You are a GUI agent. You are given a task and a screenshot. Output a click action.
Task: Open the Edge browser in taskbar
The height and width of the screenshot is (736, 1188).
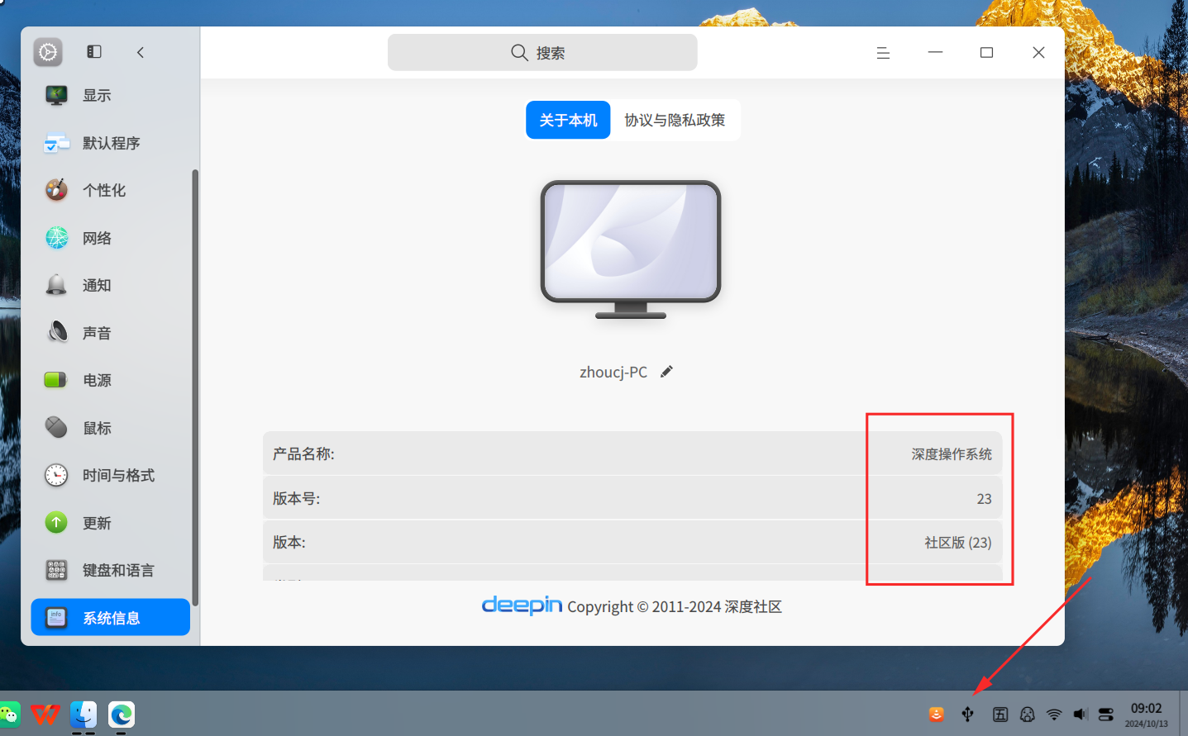coord(122,715)
